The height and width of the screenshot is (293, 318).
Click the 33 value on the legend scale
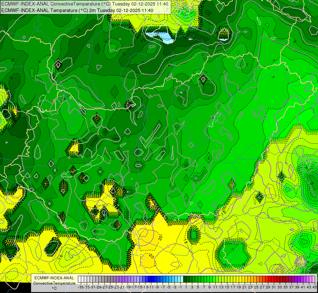click(280, 287)
